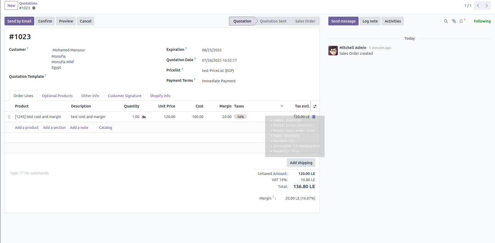
Task: Open Activities in chatter
Action: 393,21
